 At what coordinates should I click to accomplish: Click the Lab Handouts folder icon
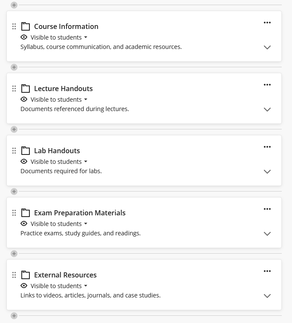[x=26, y=151]
